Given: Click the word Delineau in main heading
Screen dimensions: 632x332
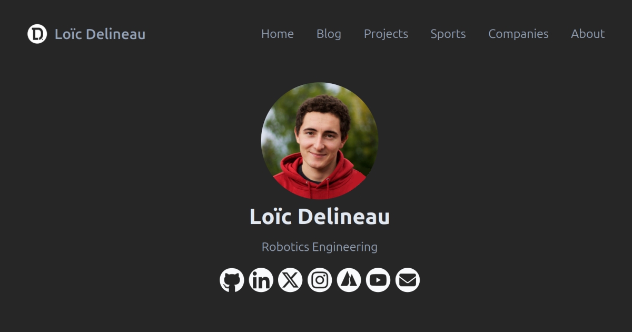Looking at the screenshot, I should pos(344,217).
